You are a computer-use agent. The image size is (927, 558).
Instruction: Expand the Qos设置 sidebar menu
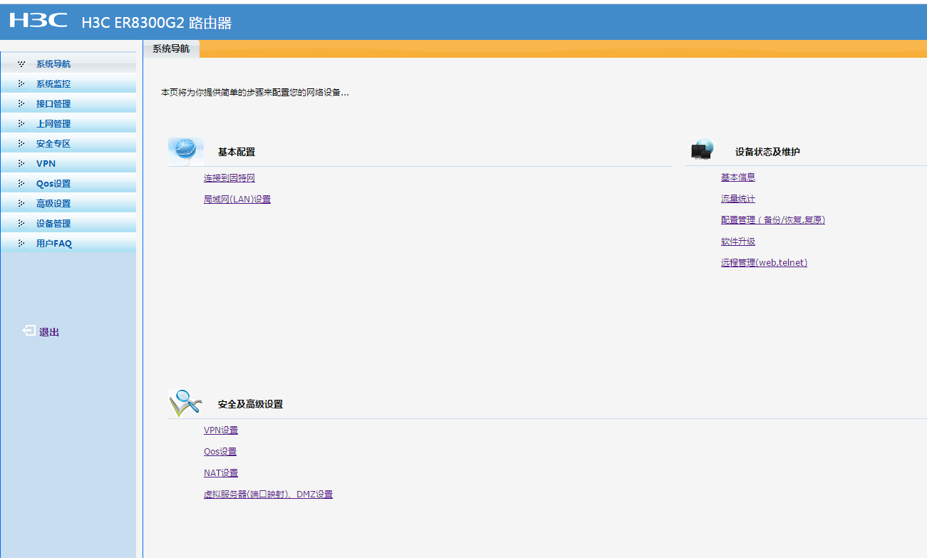(68, 184)
